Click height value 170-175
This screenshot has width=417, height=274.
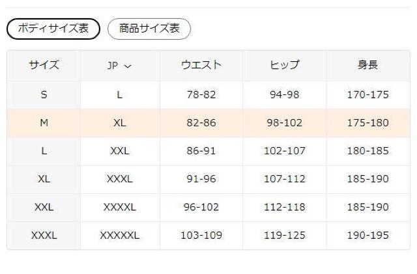367,94
